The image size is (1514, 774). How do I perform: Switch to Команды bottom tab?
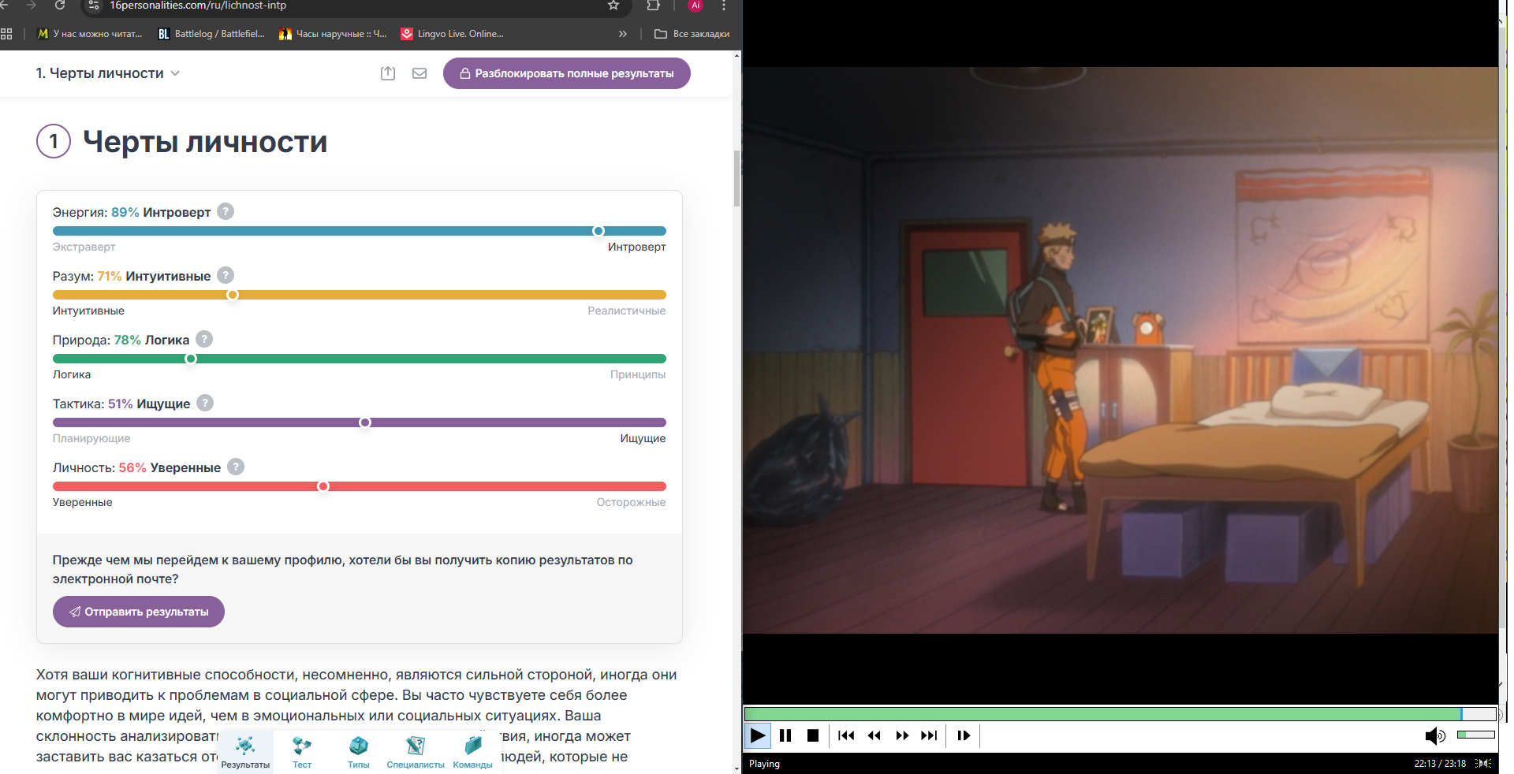(x=473, y=752)
